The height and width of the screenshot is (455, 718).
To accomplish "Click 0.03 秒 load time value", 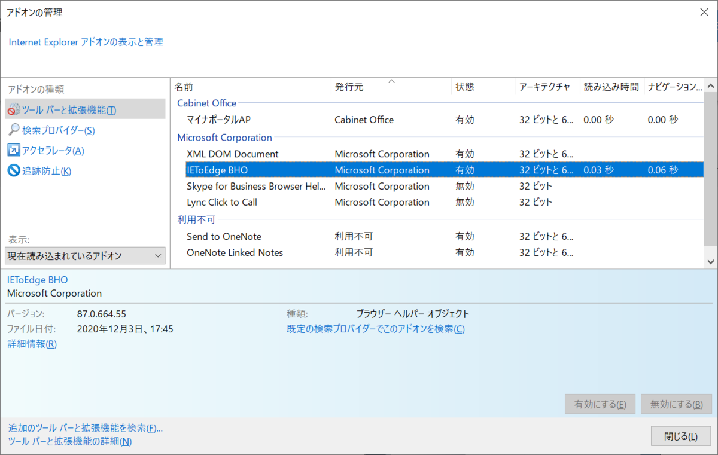I will (x=598, y=170).
